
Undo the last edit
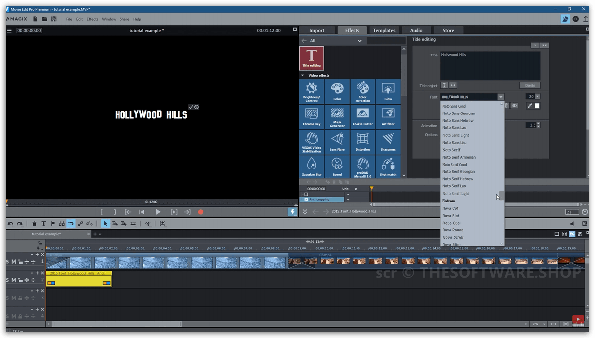tap(11, 224)
